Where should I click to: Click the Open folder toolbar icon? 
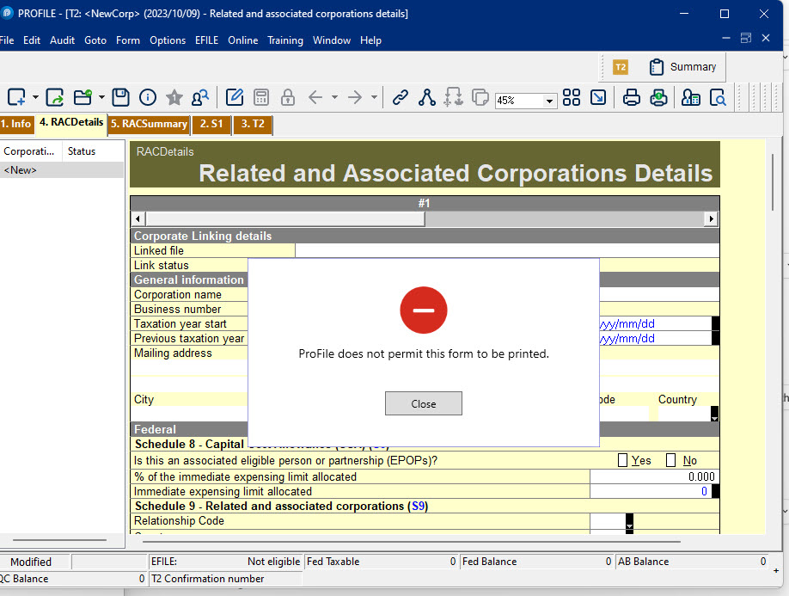point(83,97)
